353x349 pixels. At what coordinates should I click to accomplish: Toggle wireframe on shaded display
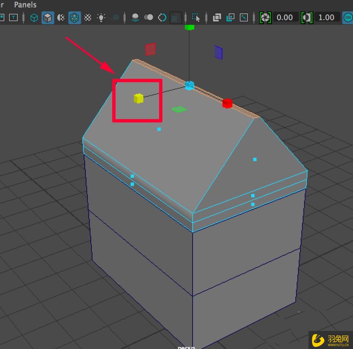[x=61, y=17]
